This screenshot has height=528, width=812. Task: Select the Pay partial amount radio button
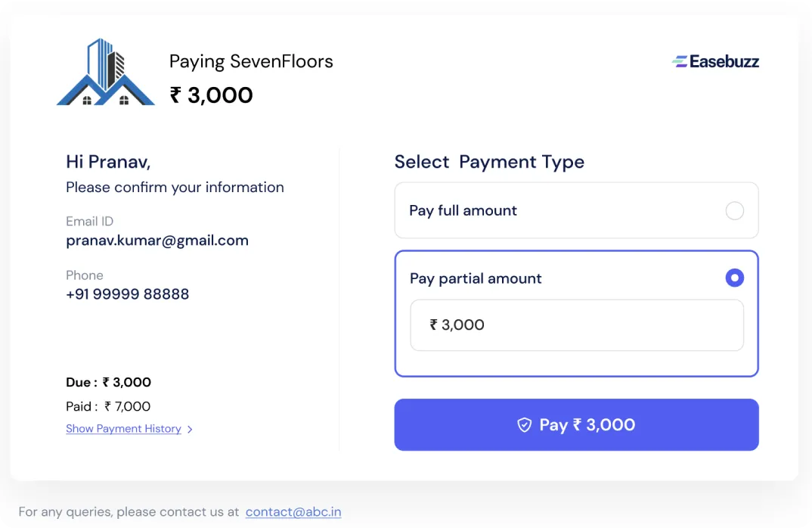(734, 278)
